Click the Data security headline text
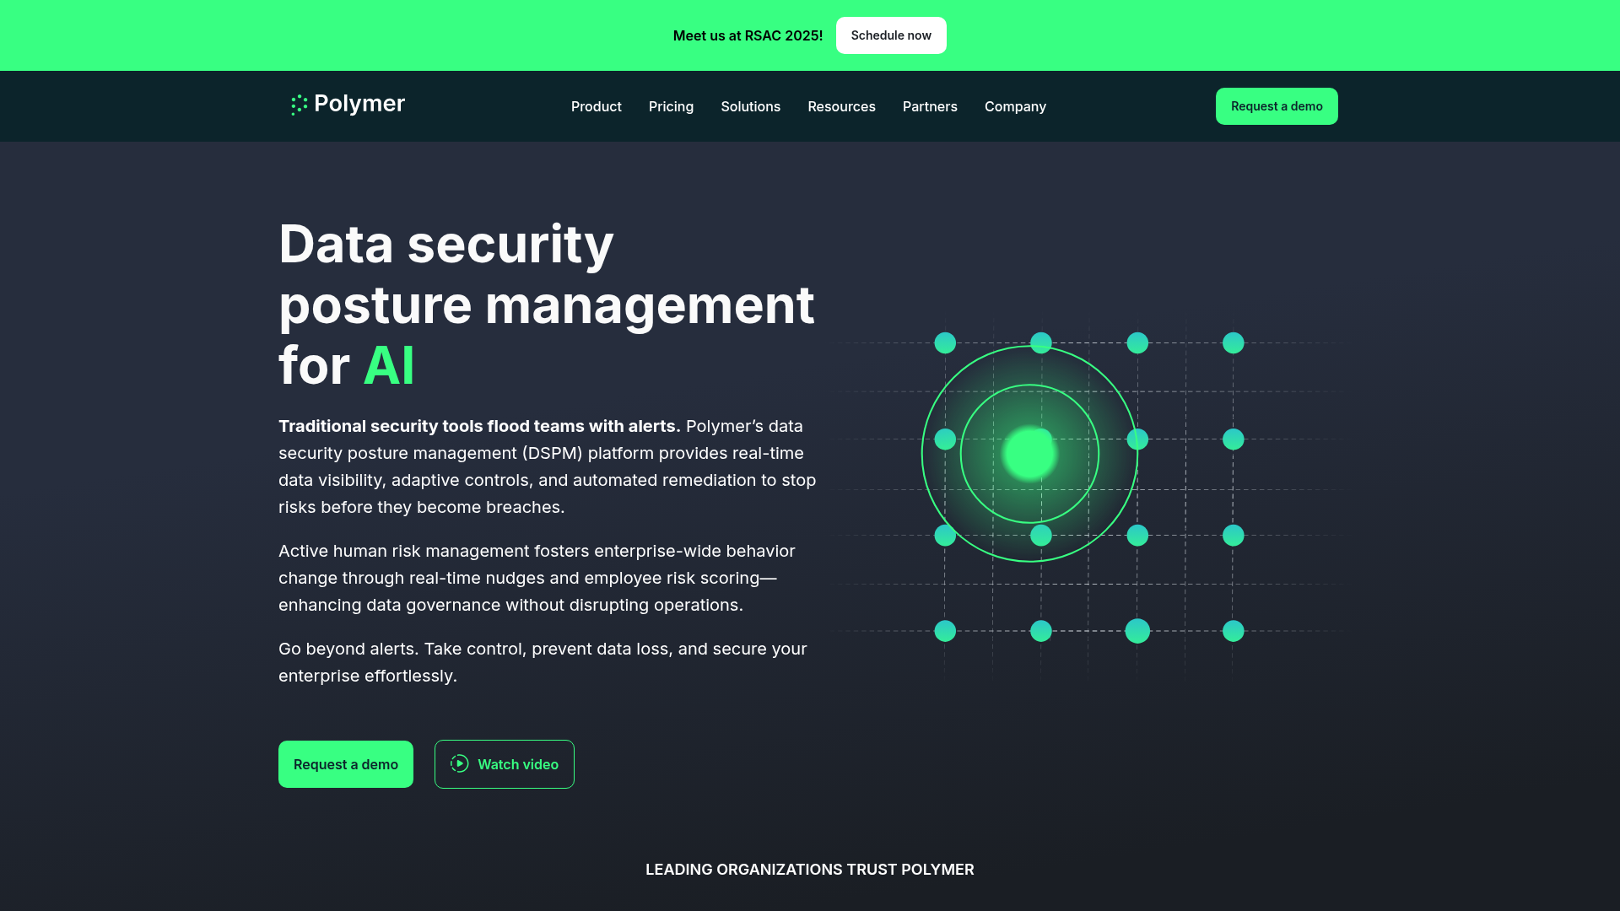Image resolution: width=1620 pixels, height=911 pixels. tap(446, 245)
